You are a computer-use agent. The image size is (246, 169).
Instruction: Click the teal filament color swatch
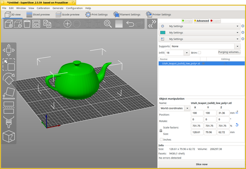pyautogui.click(x=163, y=32)
